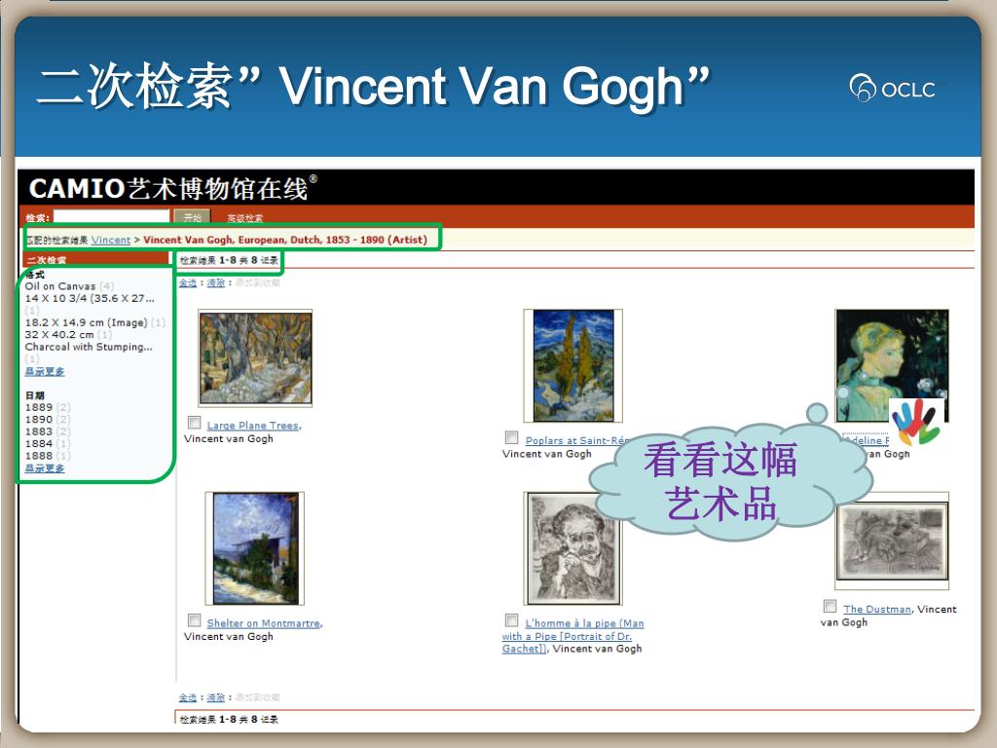
Task: Click 清除 link below the thumbnails
Action: pyautogui.click(x=215, y=697)
